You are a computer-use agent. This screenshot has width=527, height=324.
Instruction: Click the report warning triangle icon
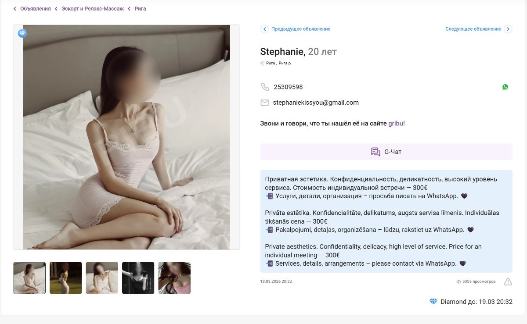point(508,281)
